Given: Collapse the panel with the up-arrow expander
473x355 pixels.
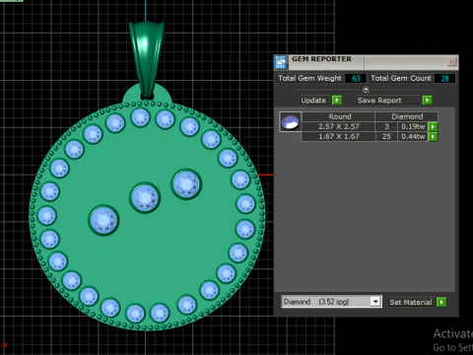Looking at the screenshot, I should pos(366,89).
